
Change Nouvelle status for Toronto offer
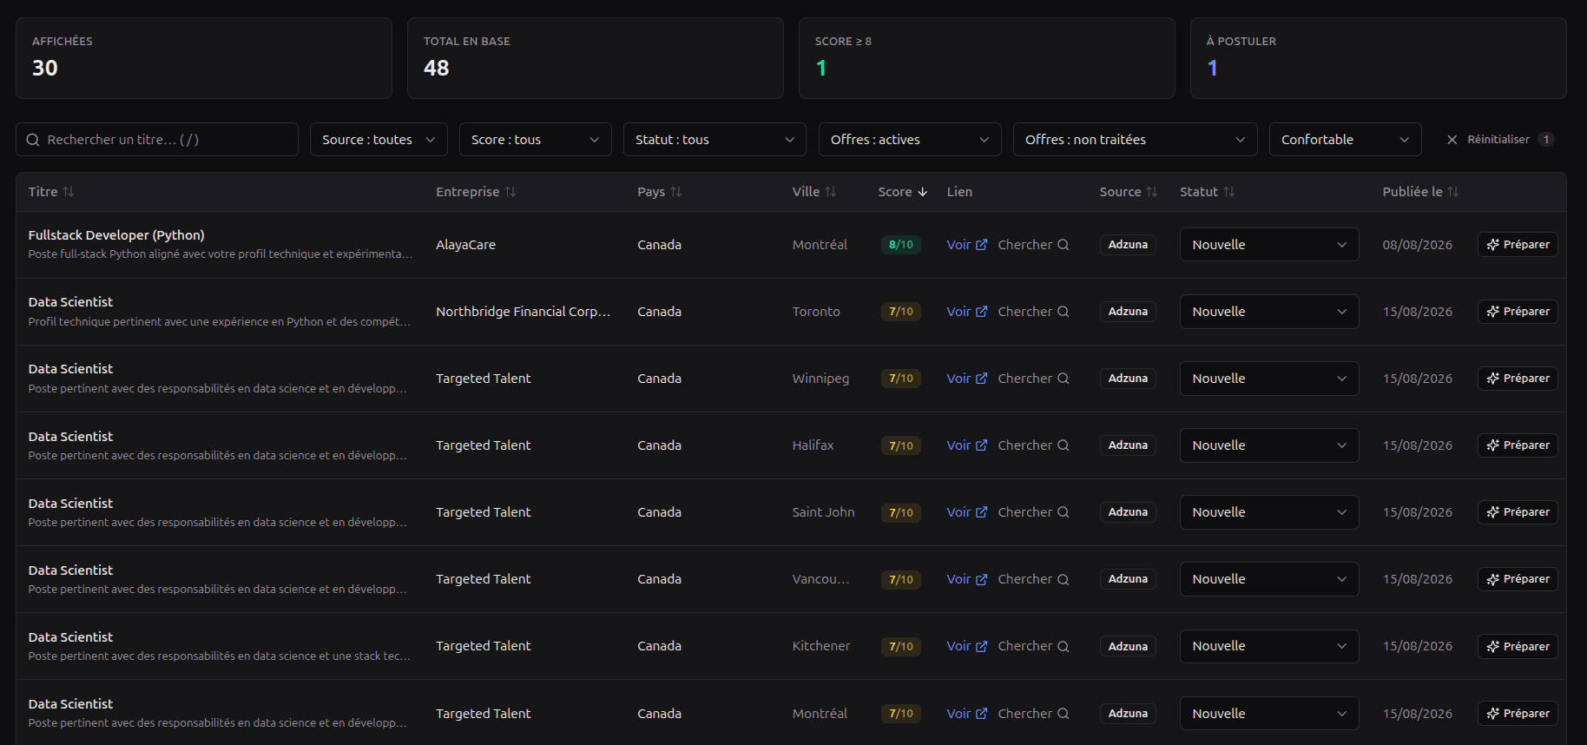click(x=1269, y=312)
